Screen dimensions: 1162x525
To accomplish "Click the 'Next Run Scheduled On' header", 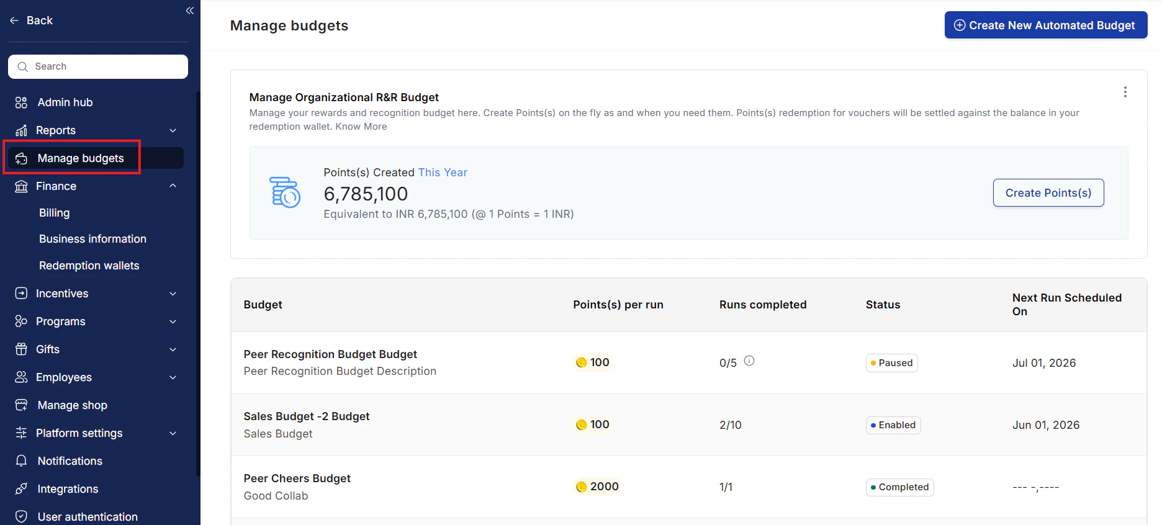I will tap(1067, 305).
